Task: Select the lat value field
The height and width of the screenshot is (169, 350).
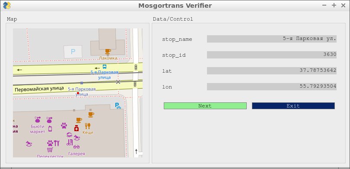Action: [272, 71]
